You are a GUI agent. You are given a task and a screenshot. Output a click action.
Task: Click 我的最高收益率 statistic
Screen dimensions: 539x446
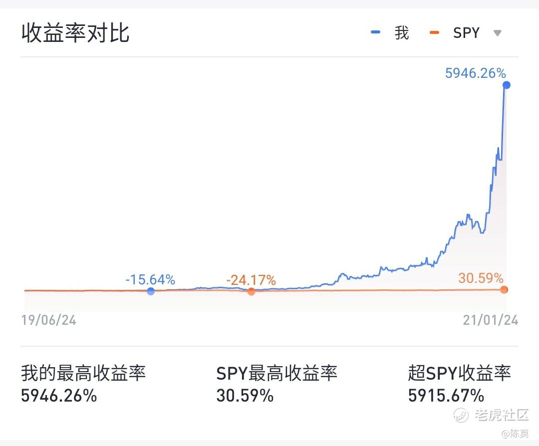(83, 384)
